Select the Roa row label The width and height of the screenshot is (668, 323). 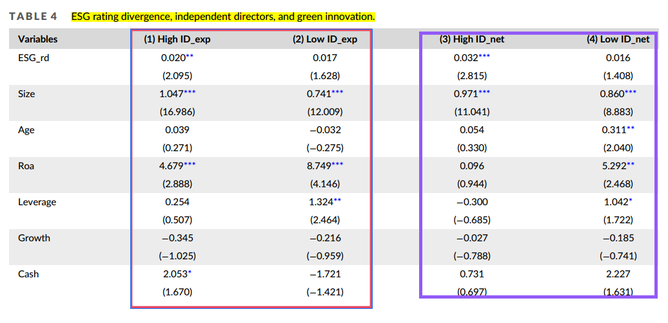click(26, 166)
